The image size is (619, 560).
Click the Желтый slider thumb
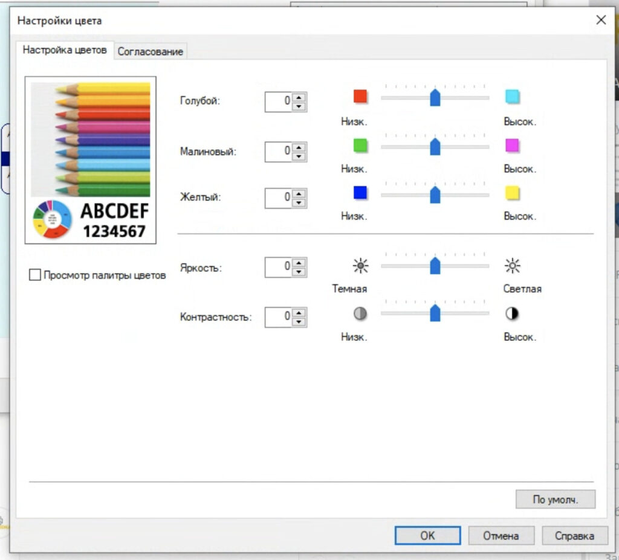click(x=435, y=195)
